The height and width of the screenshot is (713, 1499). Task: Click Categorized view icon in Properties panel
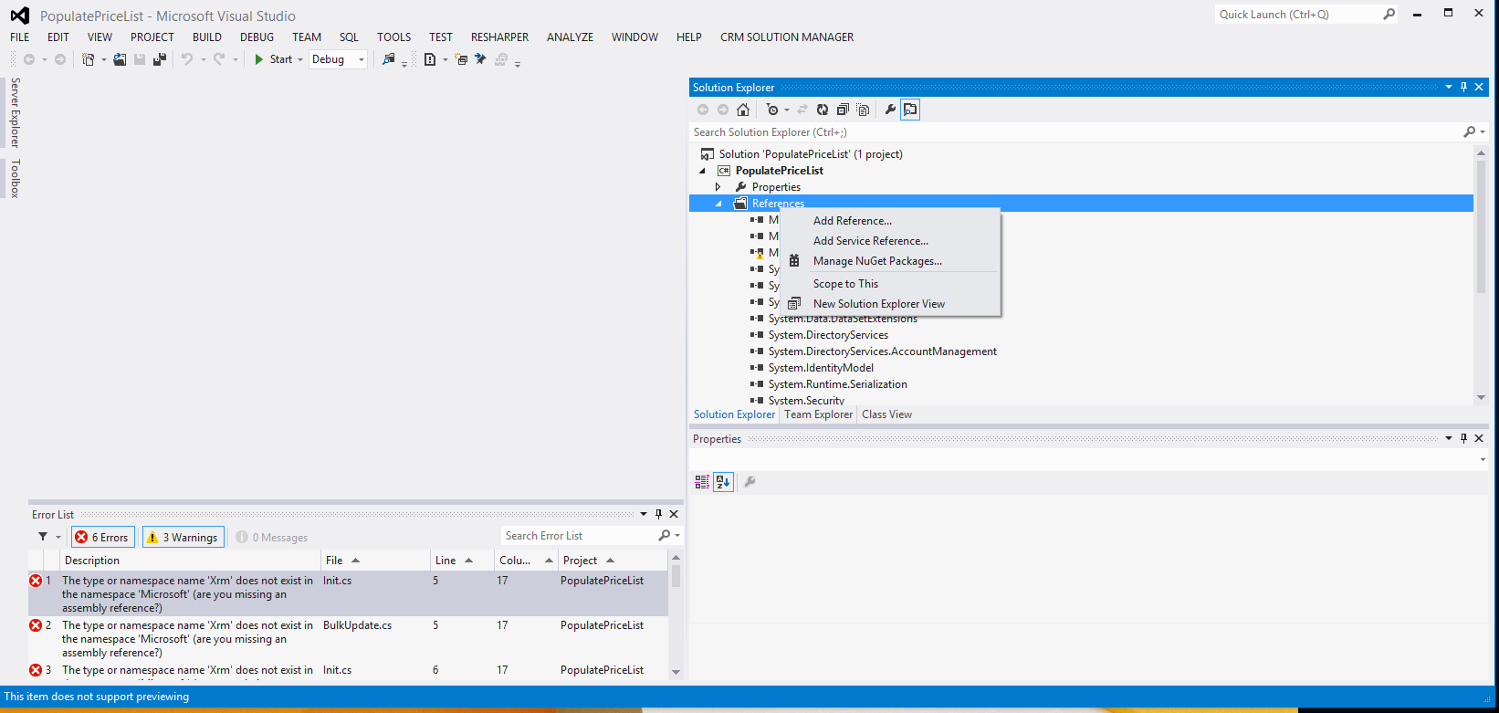702,481
